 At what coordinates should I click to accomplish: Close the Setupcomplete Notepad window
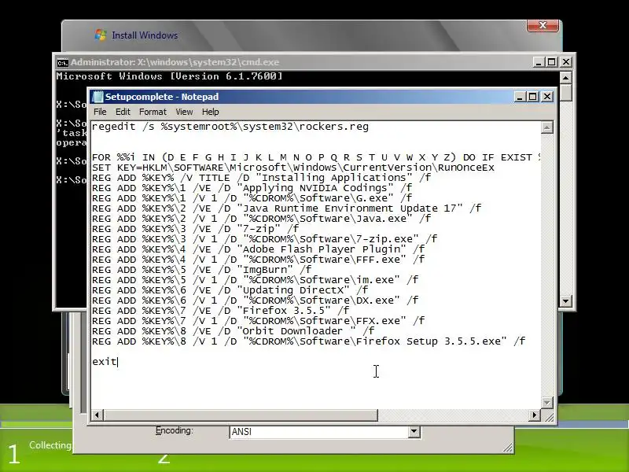pyautogui.click(x=547, y=97)
